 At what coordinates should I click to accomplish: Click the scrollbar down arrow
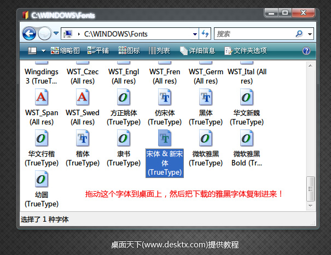[x=310, y=205]
